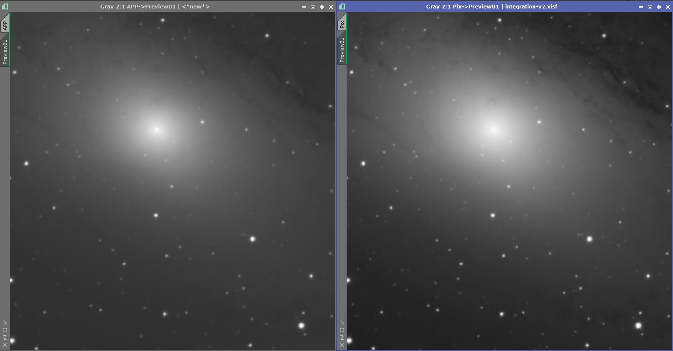Click the fit-view square icon in Pix window

pos(342,330)
